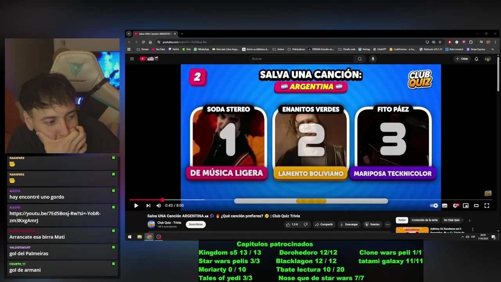Viewport: 501px width, 282px height.
Task: Bookmark this page with star icon
Action: (x=440, y=42)
